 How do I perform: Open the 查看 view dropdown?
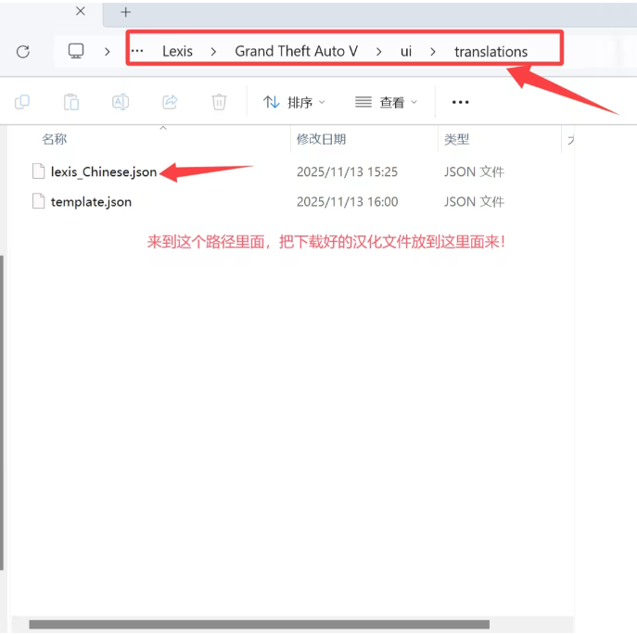(x=386, y=102)
